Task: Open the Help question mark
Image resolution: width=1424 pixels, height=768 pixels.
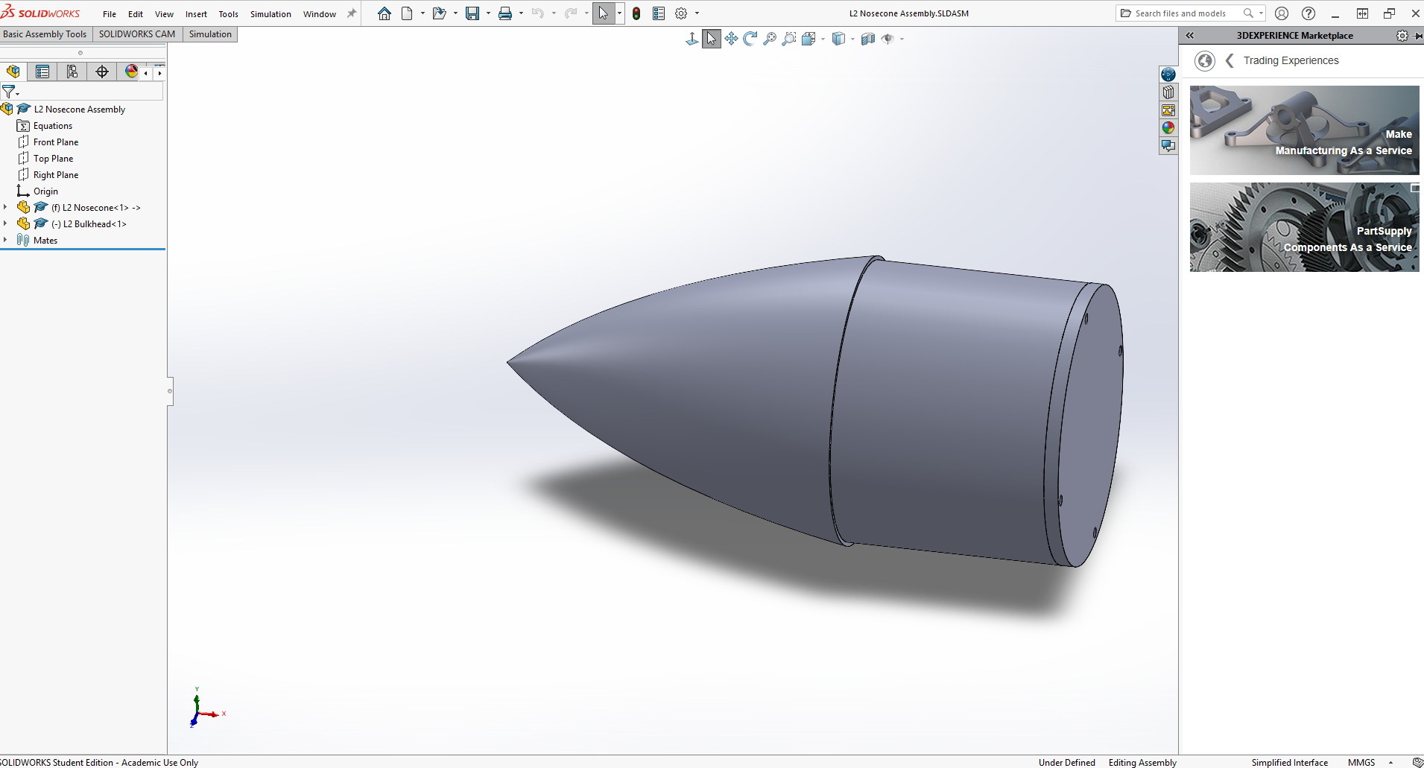Action: pos(1309,13)
